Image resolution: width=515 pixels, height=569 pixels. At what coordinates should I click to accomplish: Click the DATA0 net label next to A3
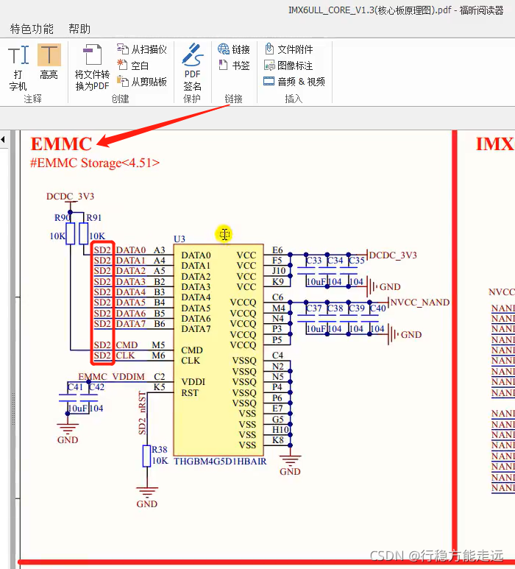(131, 250)
